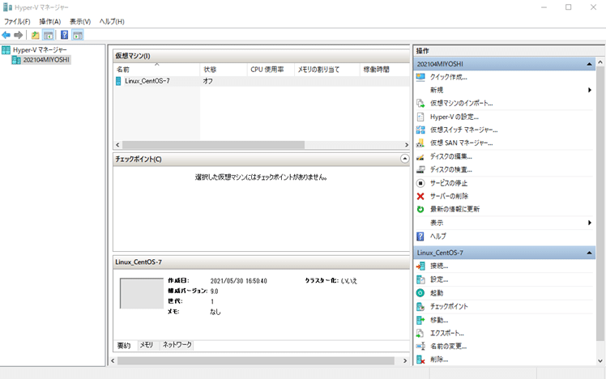Open the ファイル(F) menu
Image resolution: width=606 pixels, height=379 pixels.
tap(17, 22)
